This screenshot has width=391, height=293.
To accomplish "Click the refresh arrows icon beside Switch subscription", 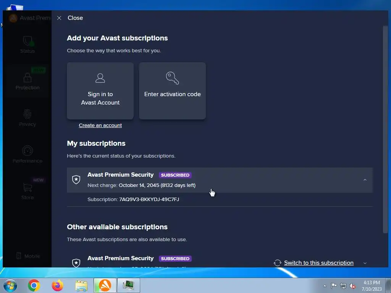I will tap(277, 263).
